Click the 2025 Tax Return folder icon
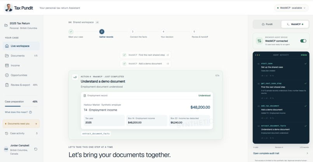The width and height of the screenshot is (313, 162). click(x=6, y=25)
